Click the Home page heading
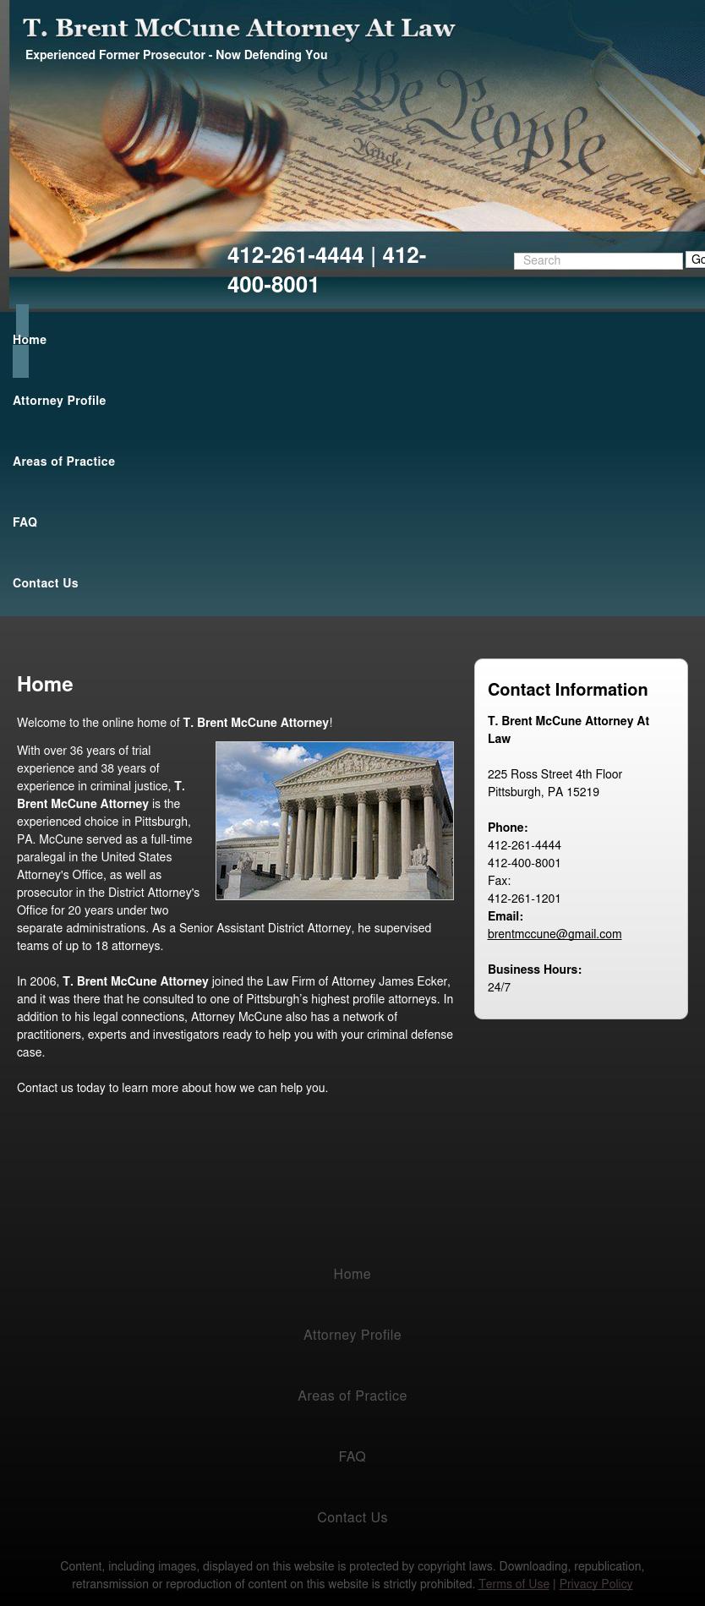Viewport: 705px width, 1606px height. point(45,685)
